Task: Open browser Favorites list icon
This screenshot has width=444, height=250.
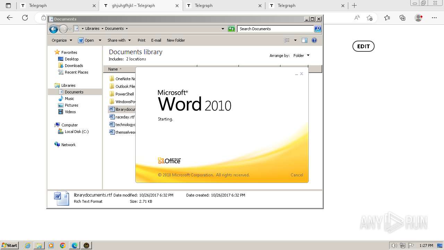Action: [387, 18]
